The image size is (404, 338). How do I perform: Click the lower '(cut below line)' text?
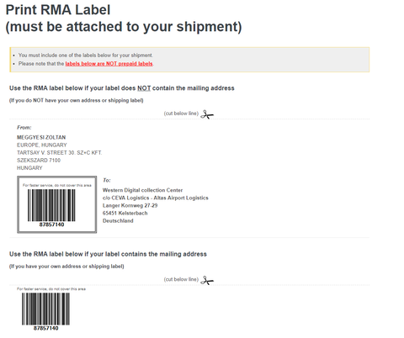click(181, 279)
